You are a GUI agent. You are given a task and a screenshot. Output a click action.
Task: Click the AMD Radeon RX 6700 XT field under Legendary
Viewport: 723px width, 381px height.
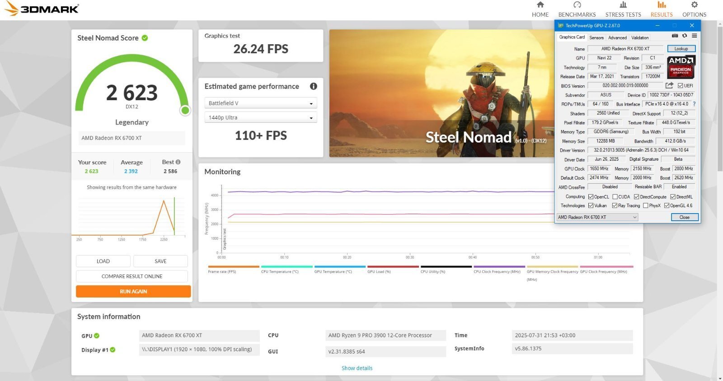[x=132, y=138]
